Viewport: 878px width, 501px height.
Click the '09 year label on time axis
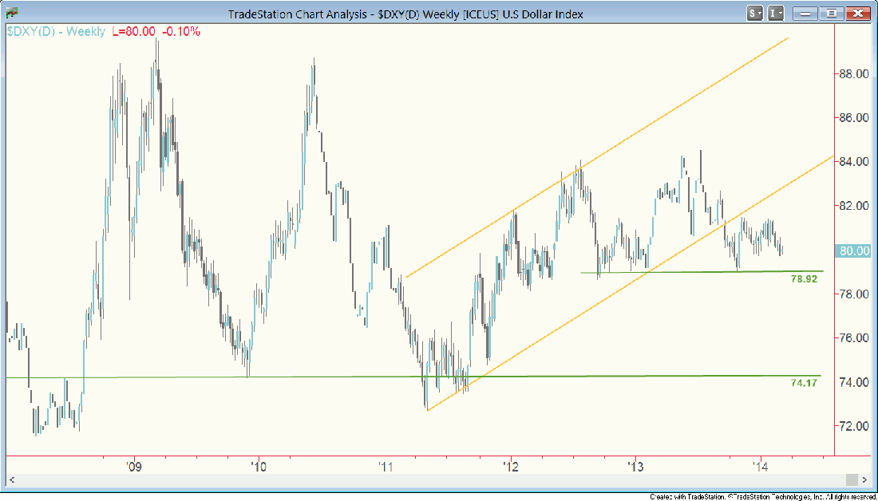tap(133, 464)
